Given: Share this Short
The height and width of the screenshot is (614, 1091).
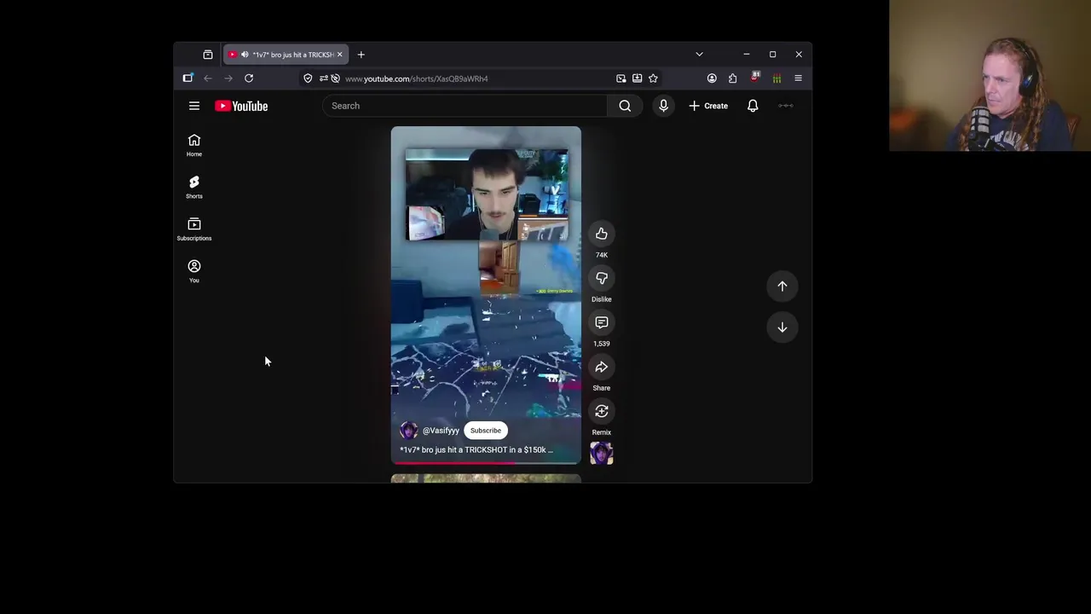Looking at the screenshot, I should tap(602, 367).
